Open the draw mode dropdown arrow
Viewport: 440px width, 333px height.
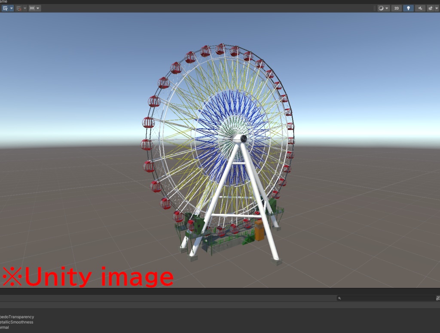pos(386,8)
